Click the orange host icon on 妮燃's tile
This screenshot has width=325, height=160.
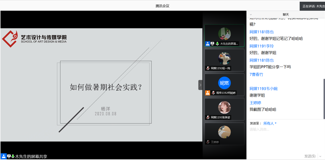pyautogui.click(x=208, y=93)
